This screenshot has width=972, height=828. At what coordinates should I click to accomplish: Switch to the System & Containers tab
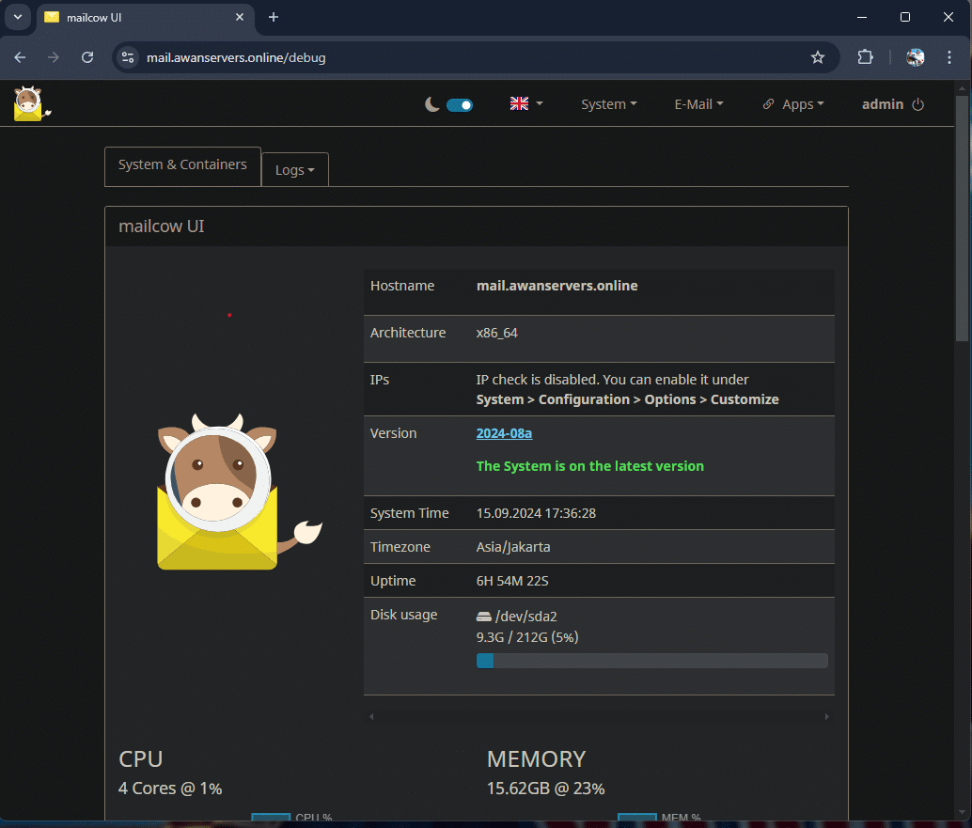click(x=182, y=164)
